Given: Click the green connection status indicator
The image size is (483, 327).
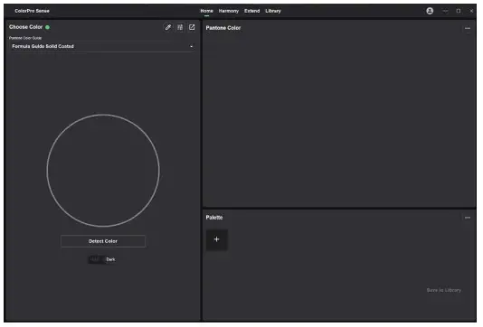Looking at the screenshot, I should tap(47, 27).
